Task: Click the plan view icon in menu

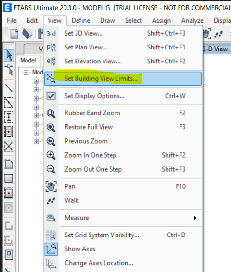Action: (x=51, y=48)
